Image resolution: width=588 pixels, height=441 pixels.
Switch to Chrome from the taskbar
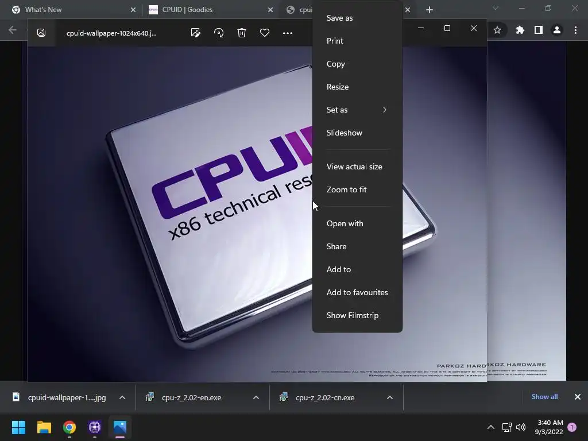pyautogui.click(x=69, y=427)
